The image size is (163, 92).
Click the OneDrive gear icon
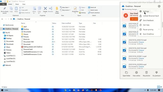point(159,6)
